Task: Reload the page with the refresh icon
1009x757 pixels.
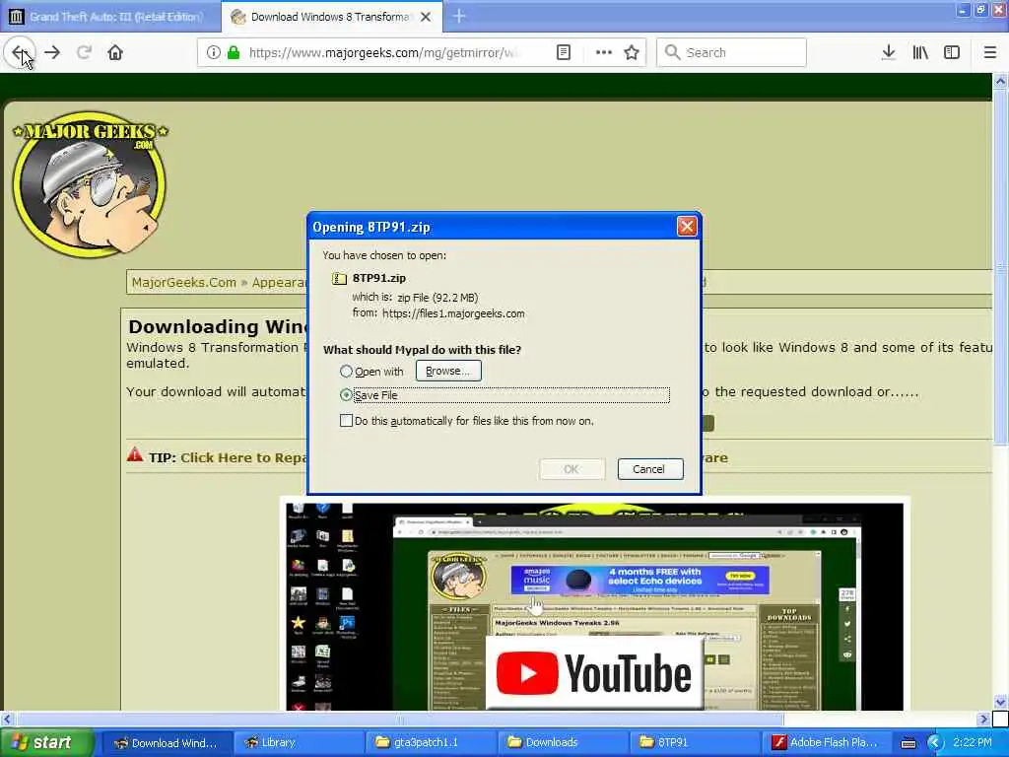Action: click(x=84, y=53)
